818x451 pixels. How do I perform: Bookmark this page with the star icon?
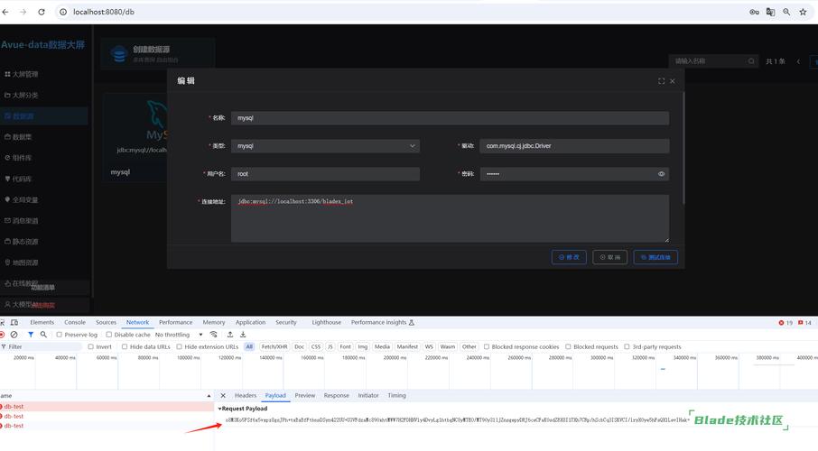coord(803,12)
